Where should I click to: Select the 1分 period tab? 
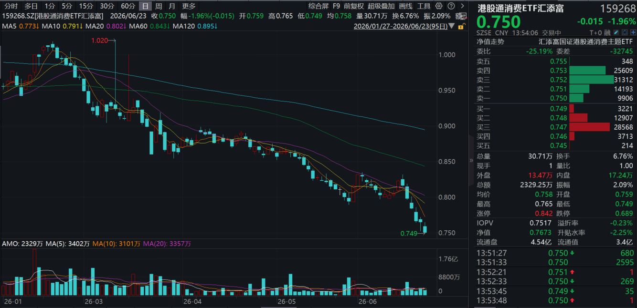pyautogui.click(x=50, y=6)
